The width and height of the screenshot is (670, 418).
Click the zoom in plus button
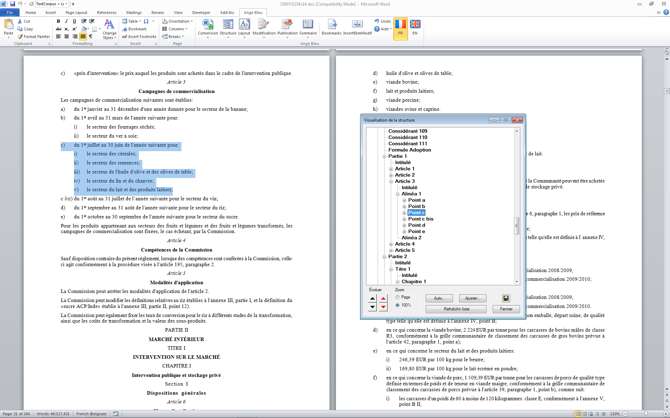point(666,414)
